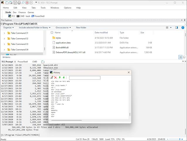
Task: Click the Save icon in quick access toolbar
Action: [x=15, y=3]
